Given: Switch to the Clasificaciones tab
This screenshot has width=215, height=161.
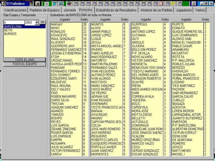Looking at the screenshot, I should 15,10.
